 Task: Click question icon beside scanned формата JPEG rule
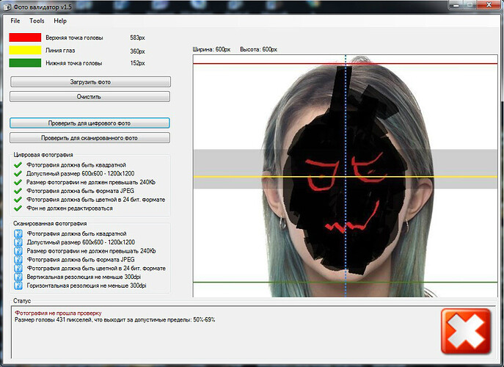pos(18,260)
